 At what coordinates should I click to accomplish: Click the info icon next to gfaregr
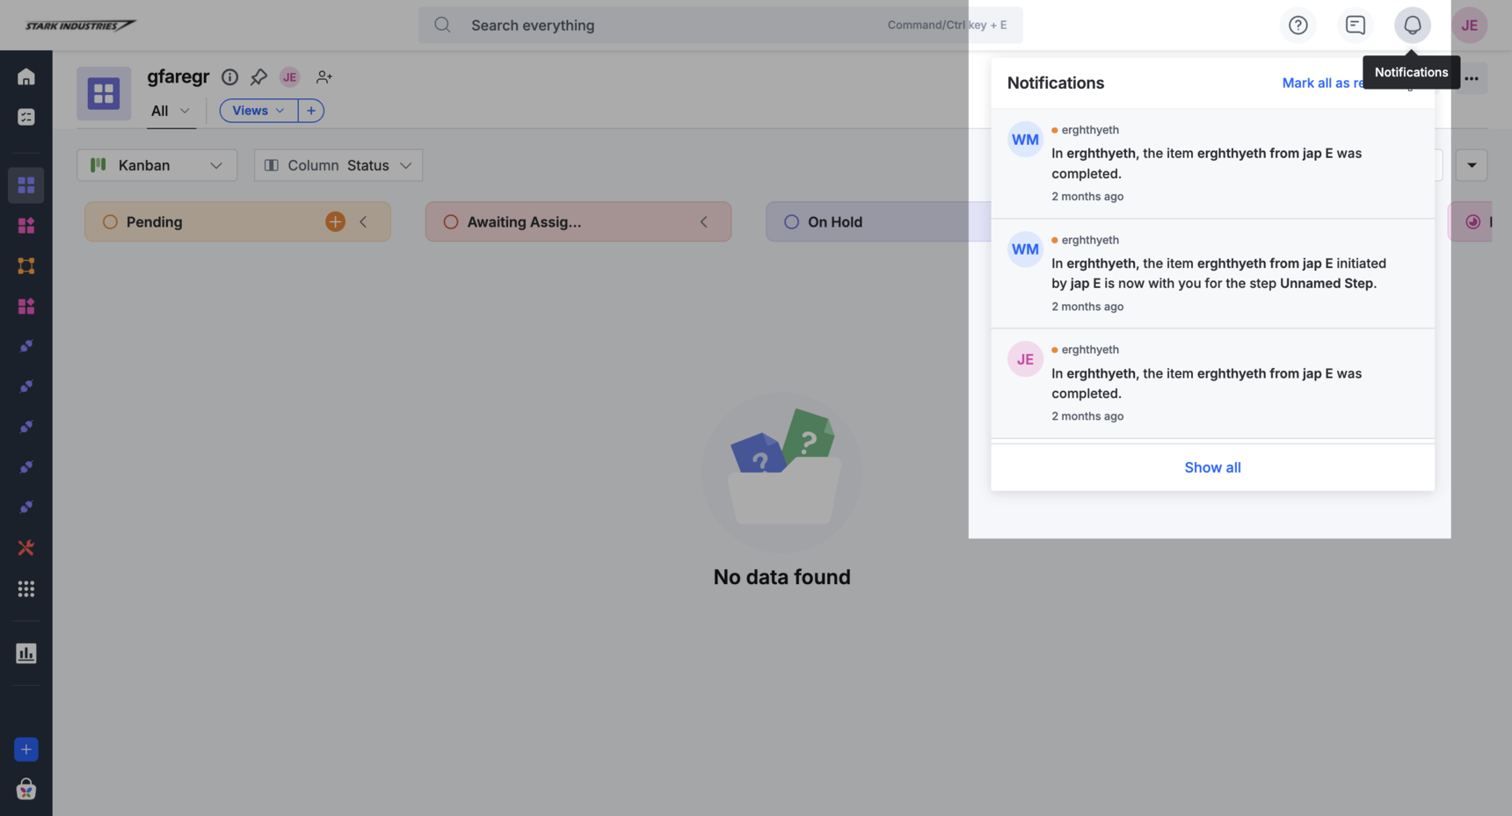[229, 77]
